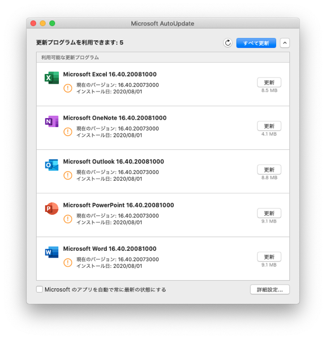The height and width of the screenshot is (339, 326).
Task: Click the warning icon in the PowerPoint row
Action: tap(68, 219)
